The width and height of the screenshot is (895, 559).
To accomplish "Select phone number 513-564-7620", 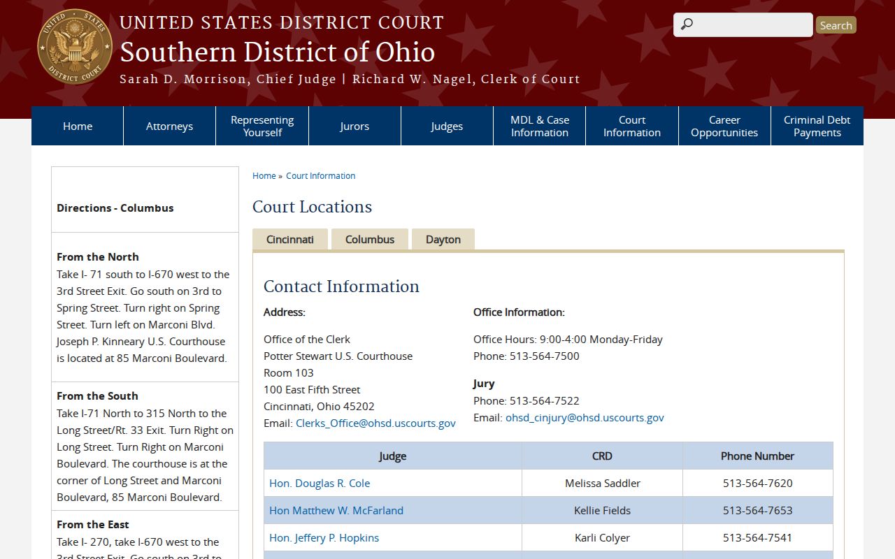I will pos(758,483).
